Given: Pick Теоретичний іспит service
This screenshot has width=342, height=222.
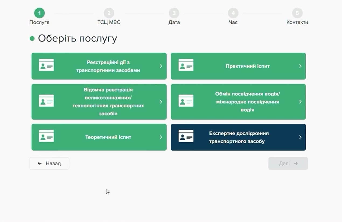Looking at the screenshot, I should click(x=99, y=137).
